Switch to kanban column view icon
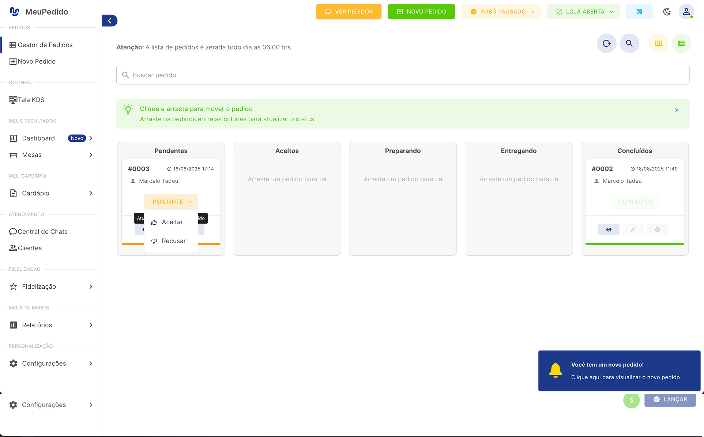The image size is (704, 437). [658, 43]
